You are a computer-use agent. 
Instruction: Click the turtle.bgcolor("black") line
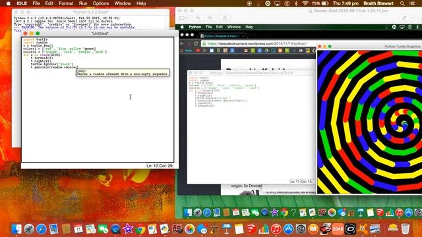pos(51,65)
